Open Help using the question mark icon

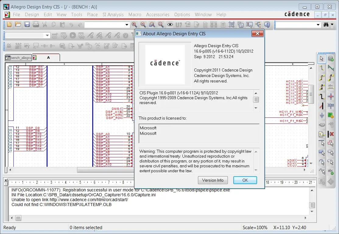[x=267, y=25]
